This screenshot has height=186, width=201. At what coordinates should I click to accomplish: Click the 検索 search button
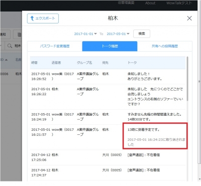click(142, 34)
